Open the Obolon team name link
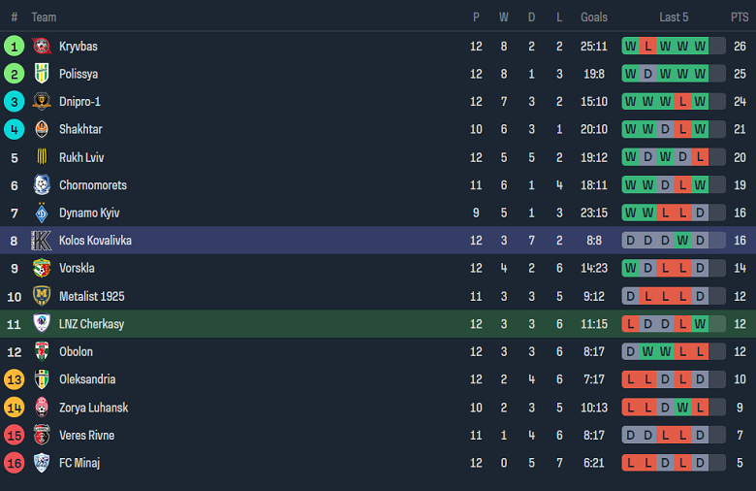Screen dimensions: 756x491 76,351
